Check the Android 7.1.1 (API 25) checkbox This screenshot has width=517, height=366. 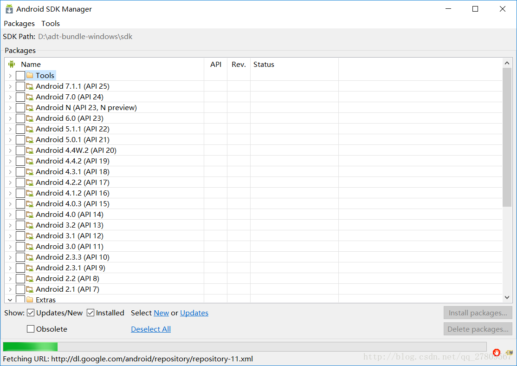20,86
